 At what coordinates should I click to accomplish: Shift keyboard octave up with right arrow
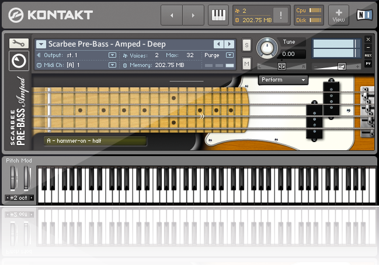pos(32,198)
